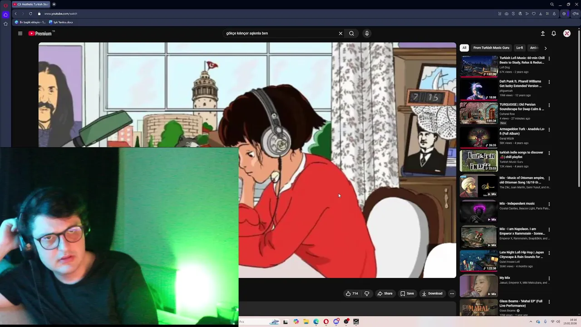Open Microsoft Edge from taskbar
Viewport: 581px width, 327px height.
click(x=316, y=322)
